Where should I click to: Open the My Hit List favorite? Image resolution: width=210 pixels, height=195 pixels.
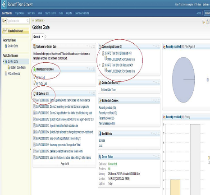[41, 78]
